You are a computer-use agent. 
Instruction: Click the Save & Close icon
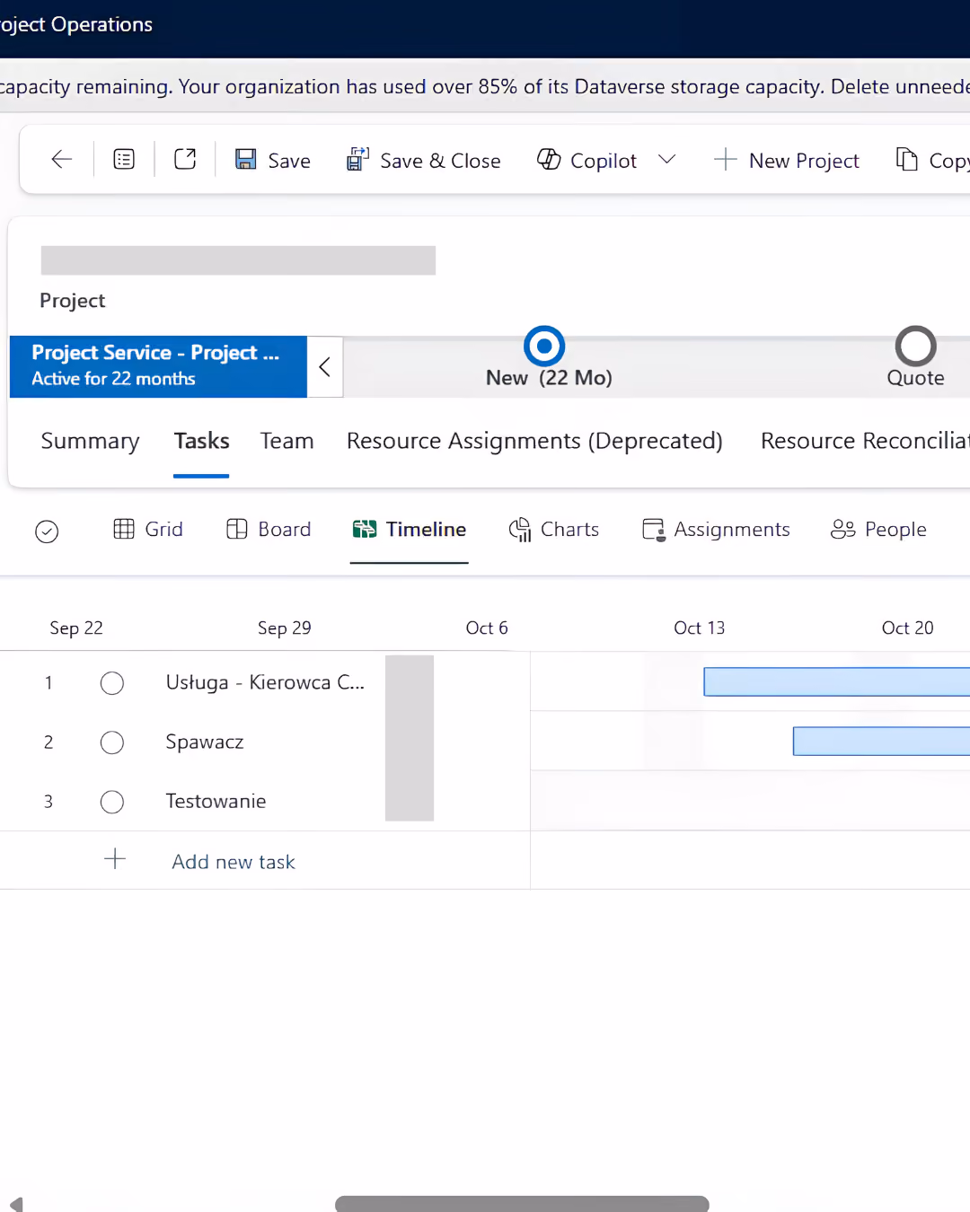tap(357, 159)
